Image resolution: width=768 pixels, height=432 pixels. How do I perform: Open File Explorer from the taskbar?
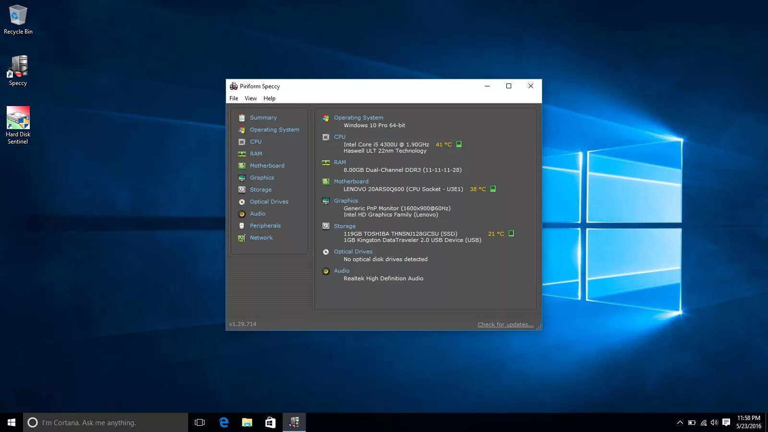click(247, 422)
